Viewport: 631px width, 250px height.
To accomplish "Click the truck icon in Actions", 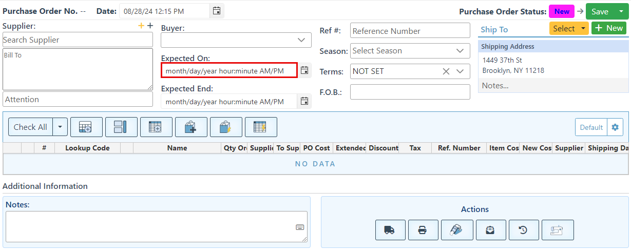I will pyautogui.click(x=390, y=230).
